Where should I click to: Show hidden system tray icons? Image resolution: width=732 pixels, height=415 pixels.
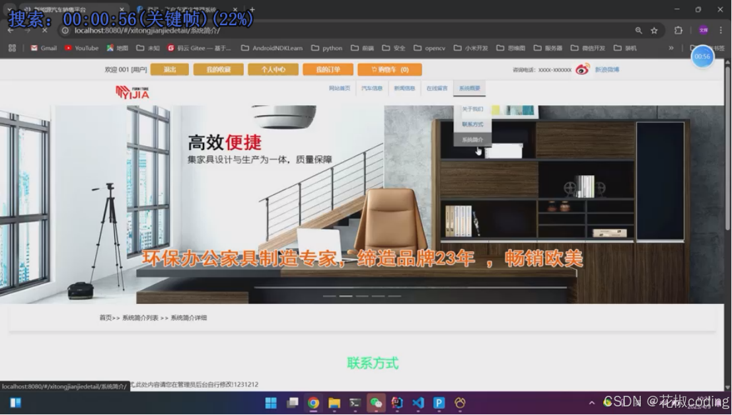(x=591, y=403)
